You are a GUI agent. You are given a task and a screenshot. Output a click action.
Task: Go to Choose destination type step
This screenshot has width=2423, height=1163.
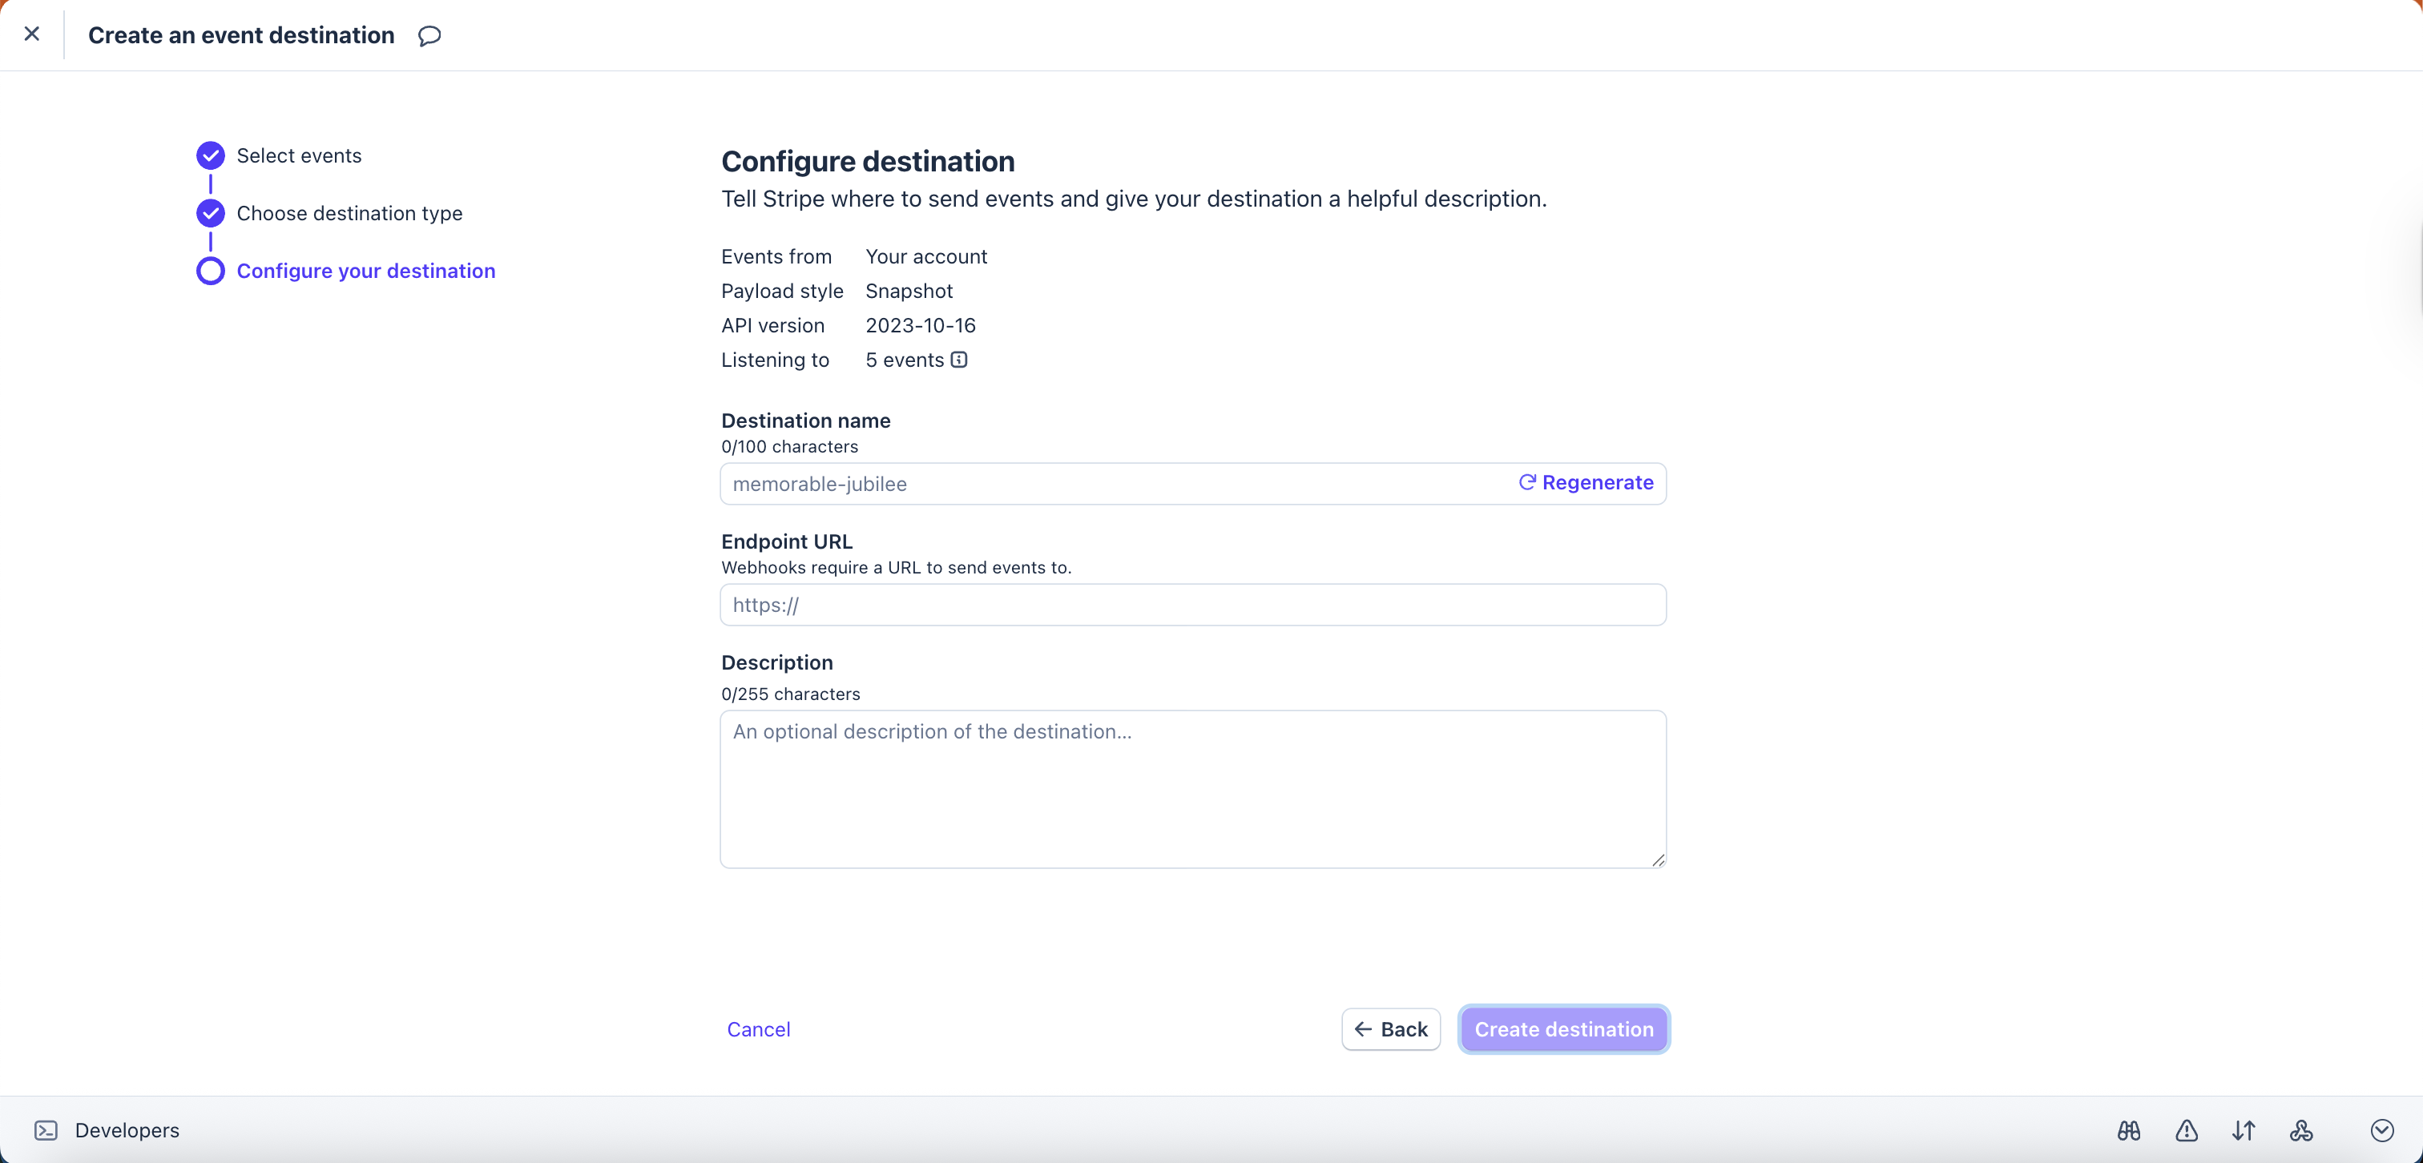(x=349, y=213)
